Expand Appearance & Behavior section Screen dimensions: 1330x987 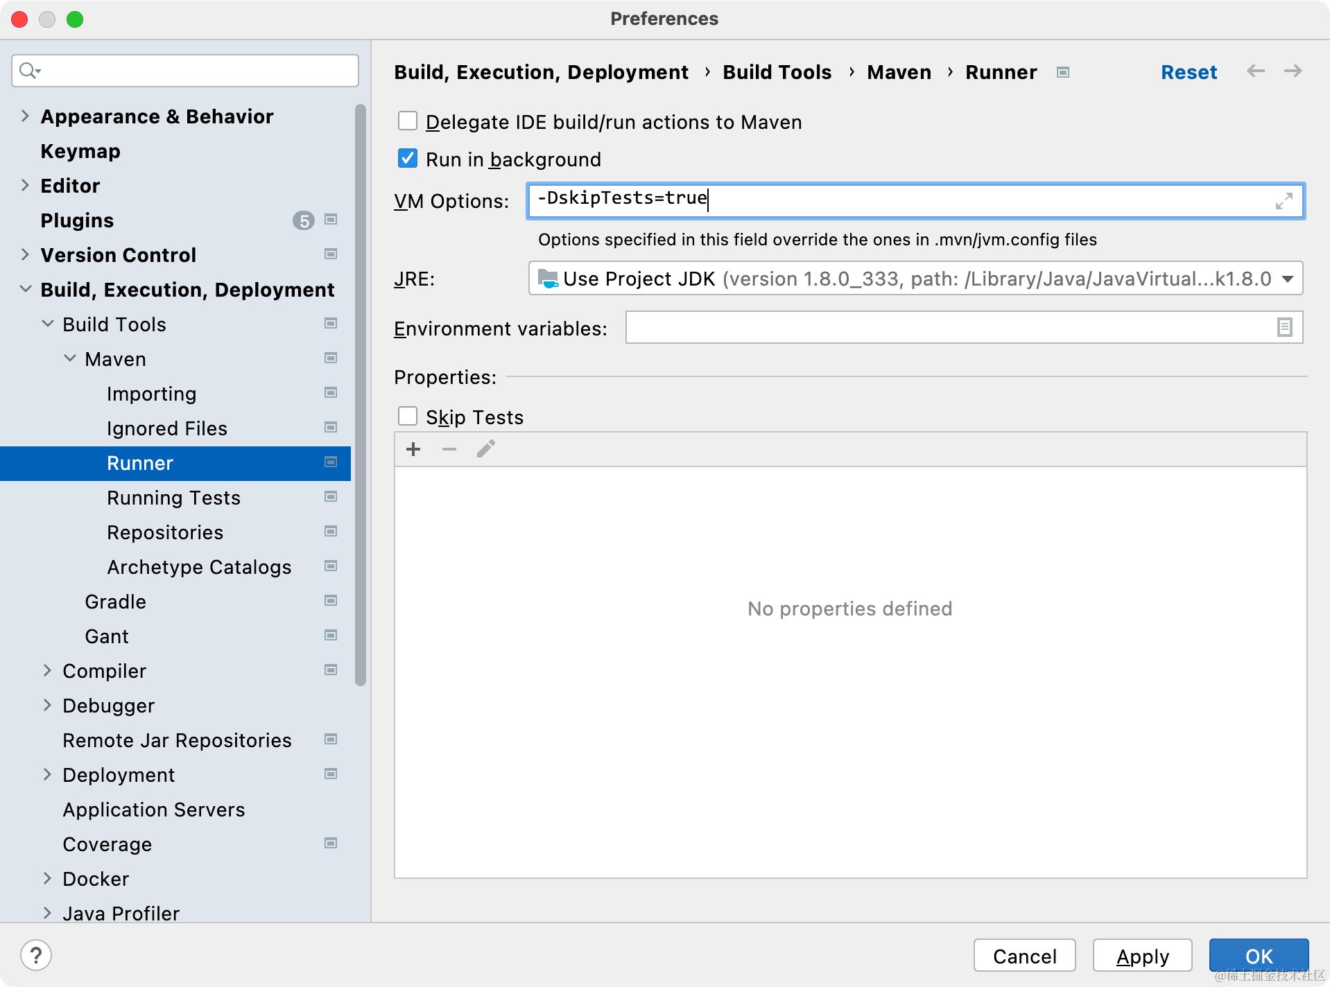click(x=25, y=116)
